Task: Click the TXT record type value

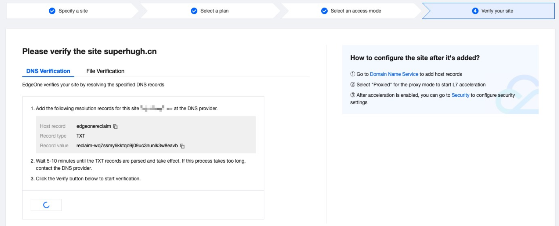Action: click(81, 136)
